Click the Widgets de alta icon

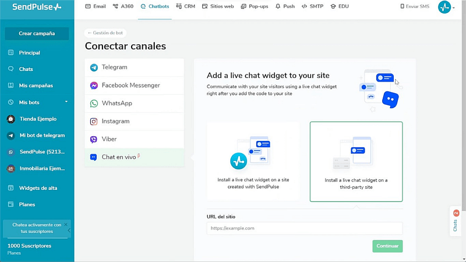(x=10, y=188)
